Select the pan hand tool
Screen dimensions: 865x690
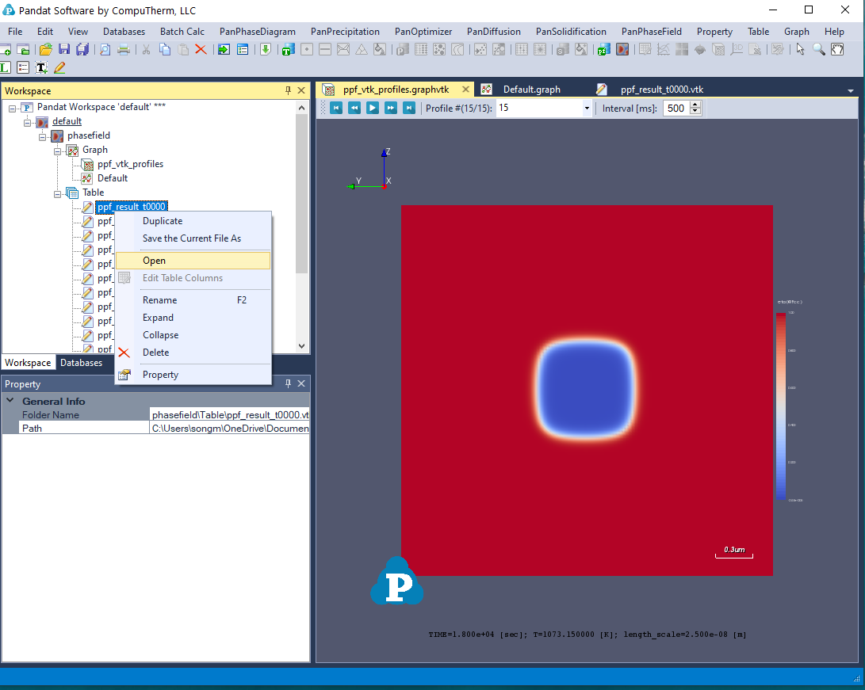tap(837, 49)
